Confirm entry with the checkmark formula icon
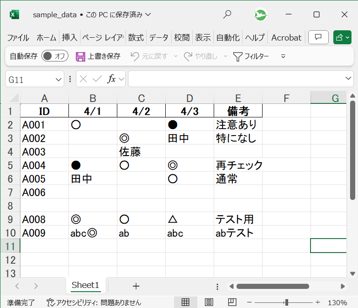 [x=97, y=79]
